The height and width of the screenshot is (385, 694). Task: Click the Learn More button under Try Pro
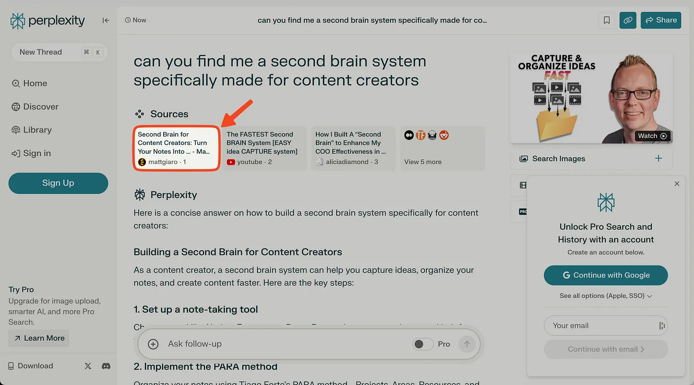pyautogui.click(x=39, y=338)
